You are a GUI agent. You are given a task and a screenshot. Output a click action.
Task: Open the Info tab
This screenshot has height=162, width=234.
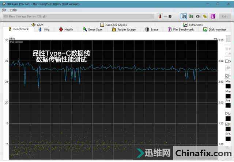click(x=44, y=30)
